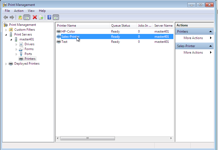Open the Help menu
Screen dimensions: 218x150
coord(42,11)
